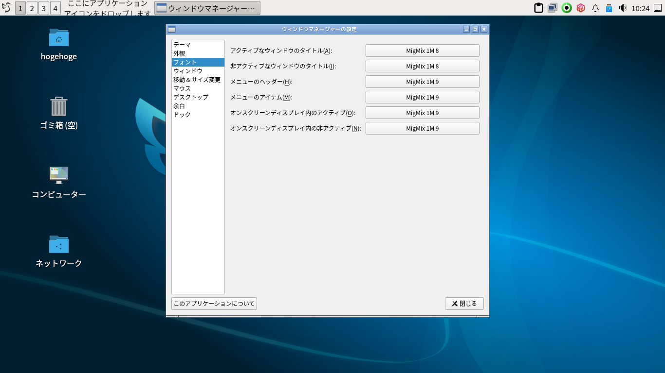The height and width of the screenshot is (373, 665).
Task: Select フォント in the settings list
Action: [x=198, y=62]
